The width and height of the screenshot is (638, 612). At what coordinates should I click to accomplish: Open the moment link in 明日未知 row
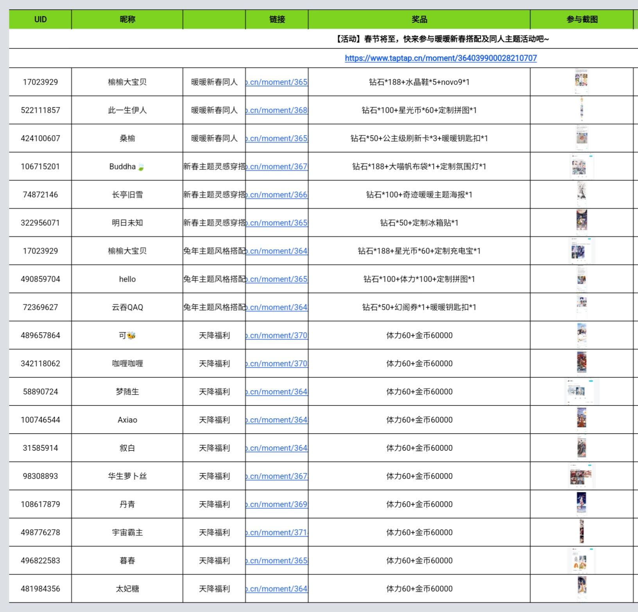point(277,223)
